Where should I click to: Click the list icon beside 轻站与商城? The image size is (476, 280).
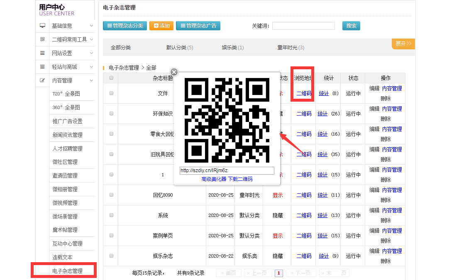click(42, 67)
